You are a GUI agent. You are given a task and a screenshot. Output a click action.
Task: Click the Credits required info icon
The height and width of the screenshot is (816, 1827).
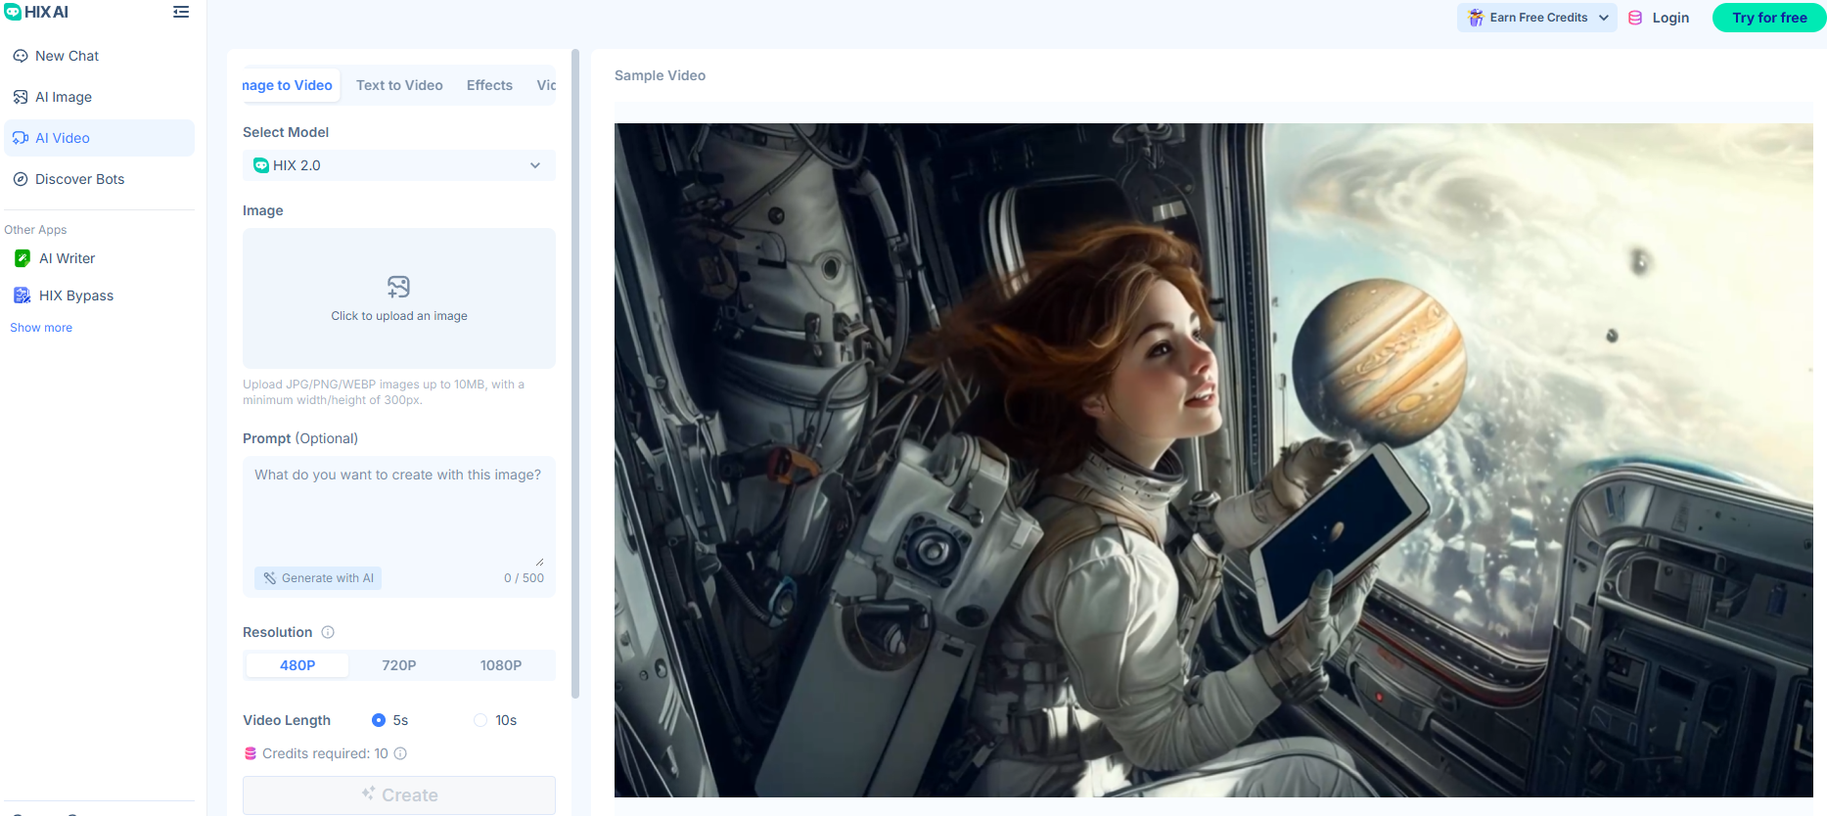(x=400, y=753)
